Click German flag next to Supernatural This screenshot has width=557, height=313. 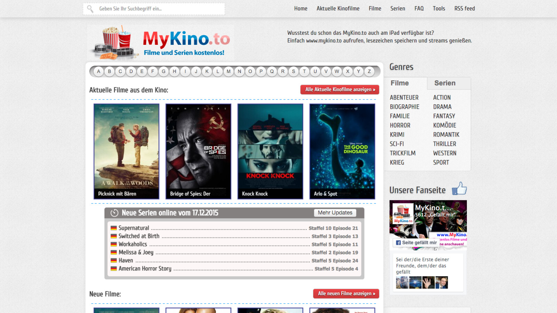(113, 228)
